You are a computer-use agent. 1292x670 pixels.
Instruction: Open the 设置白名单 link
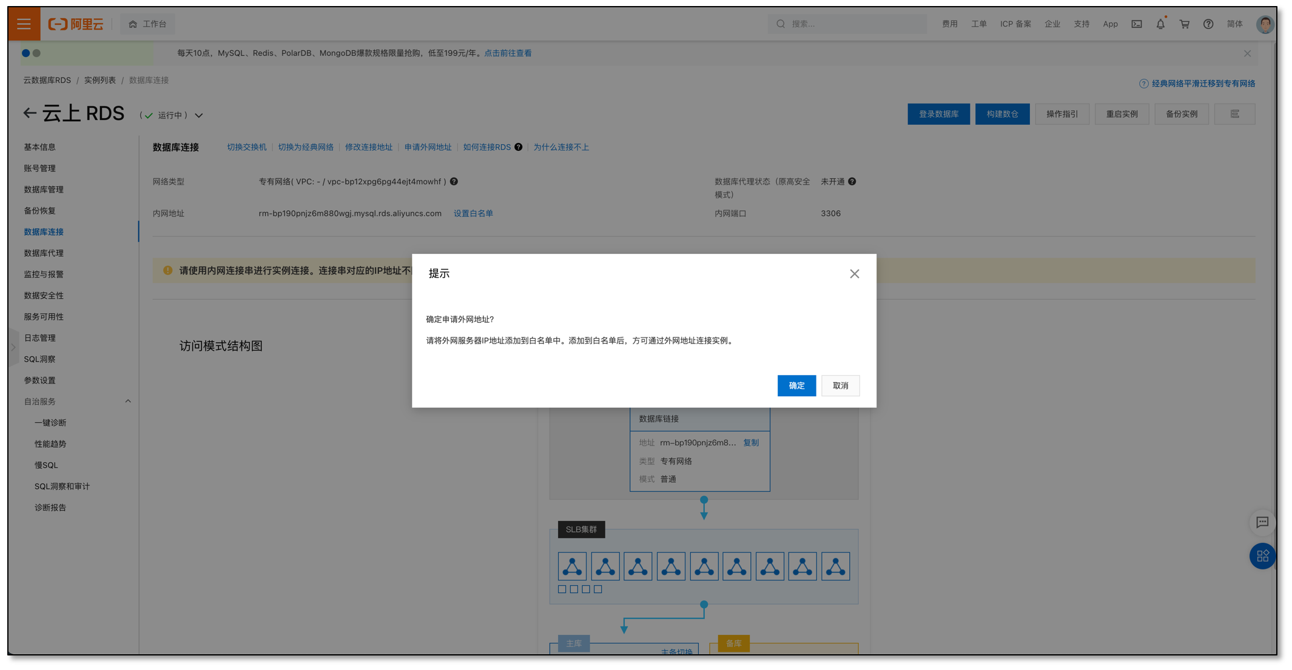(x=473, y=213)
